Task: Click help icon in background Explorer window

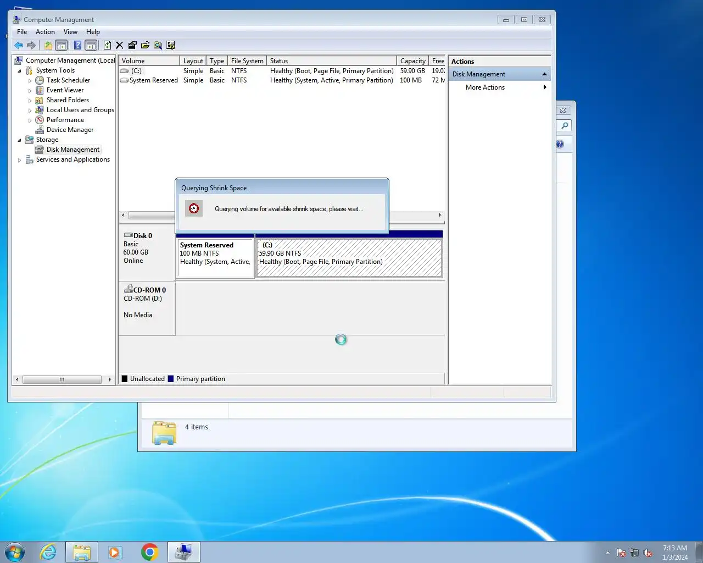Action: pyautogui.click(x=560, y=144)
